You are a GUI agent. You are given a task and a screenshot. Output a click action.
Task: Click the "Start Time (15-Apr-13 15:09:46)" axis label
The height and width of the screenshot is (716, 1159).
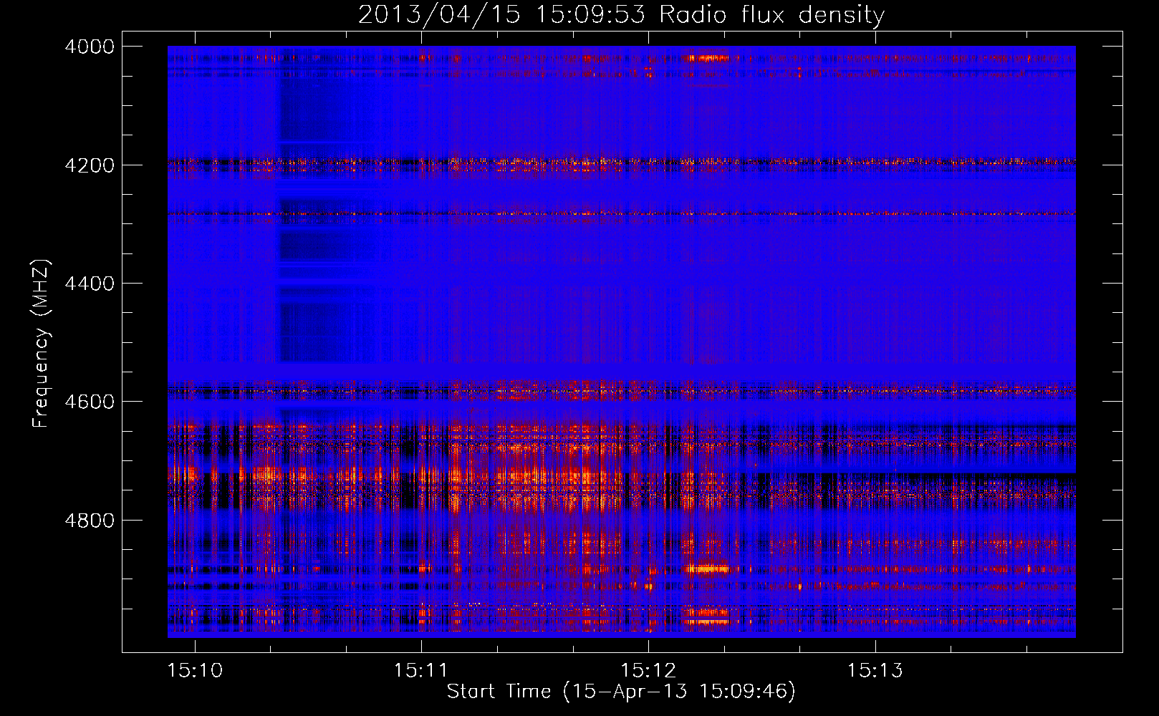point(621,691)
